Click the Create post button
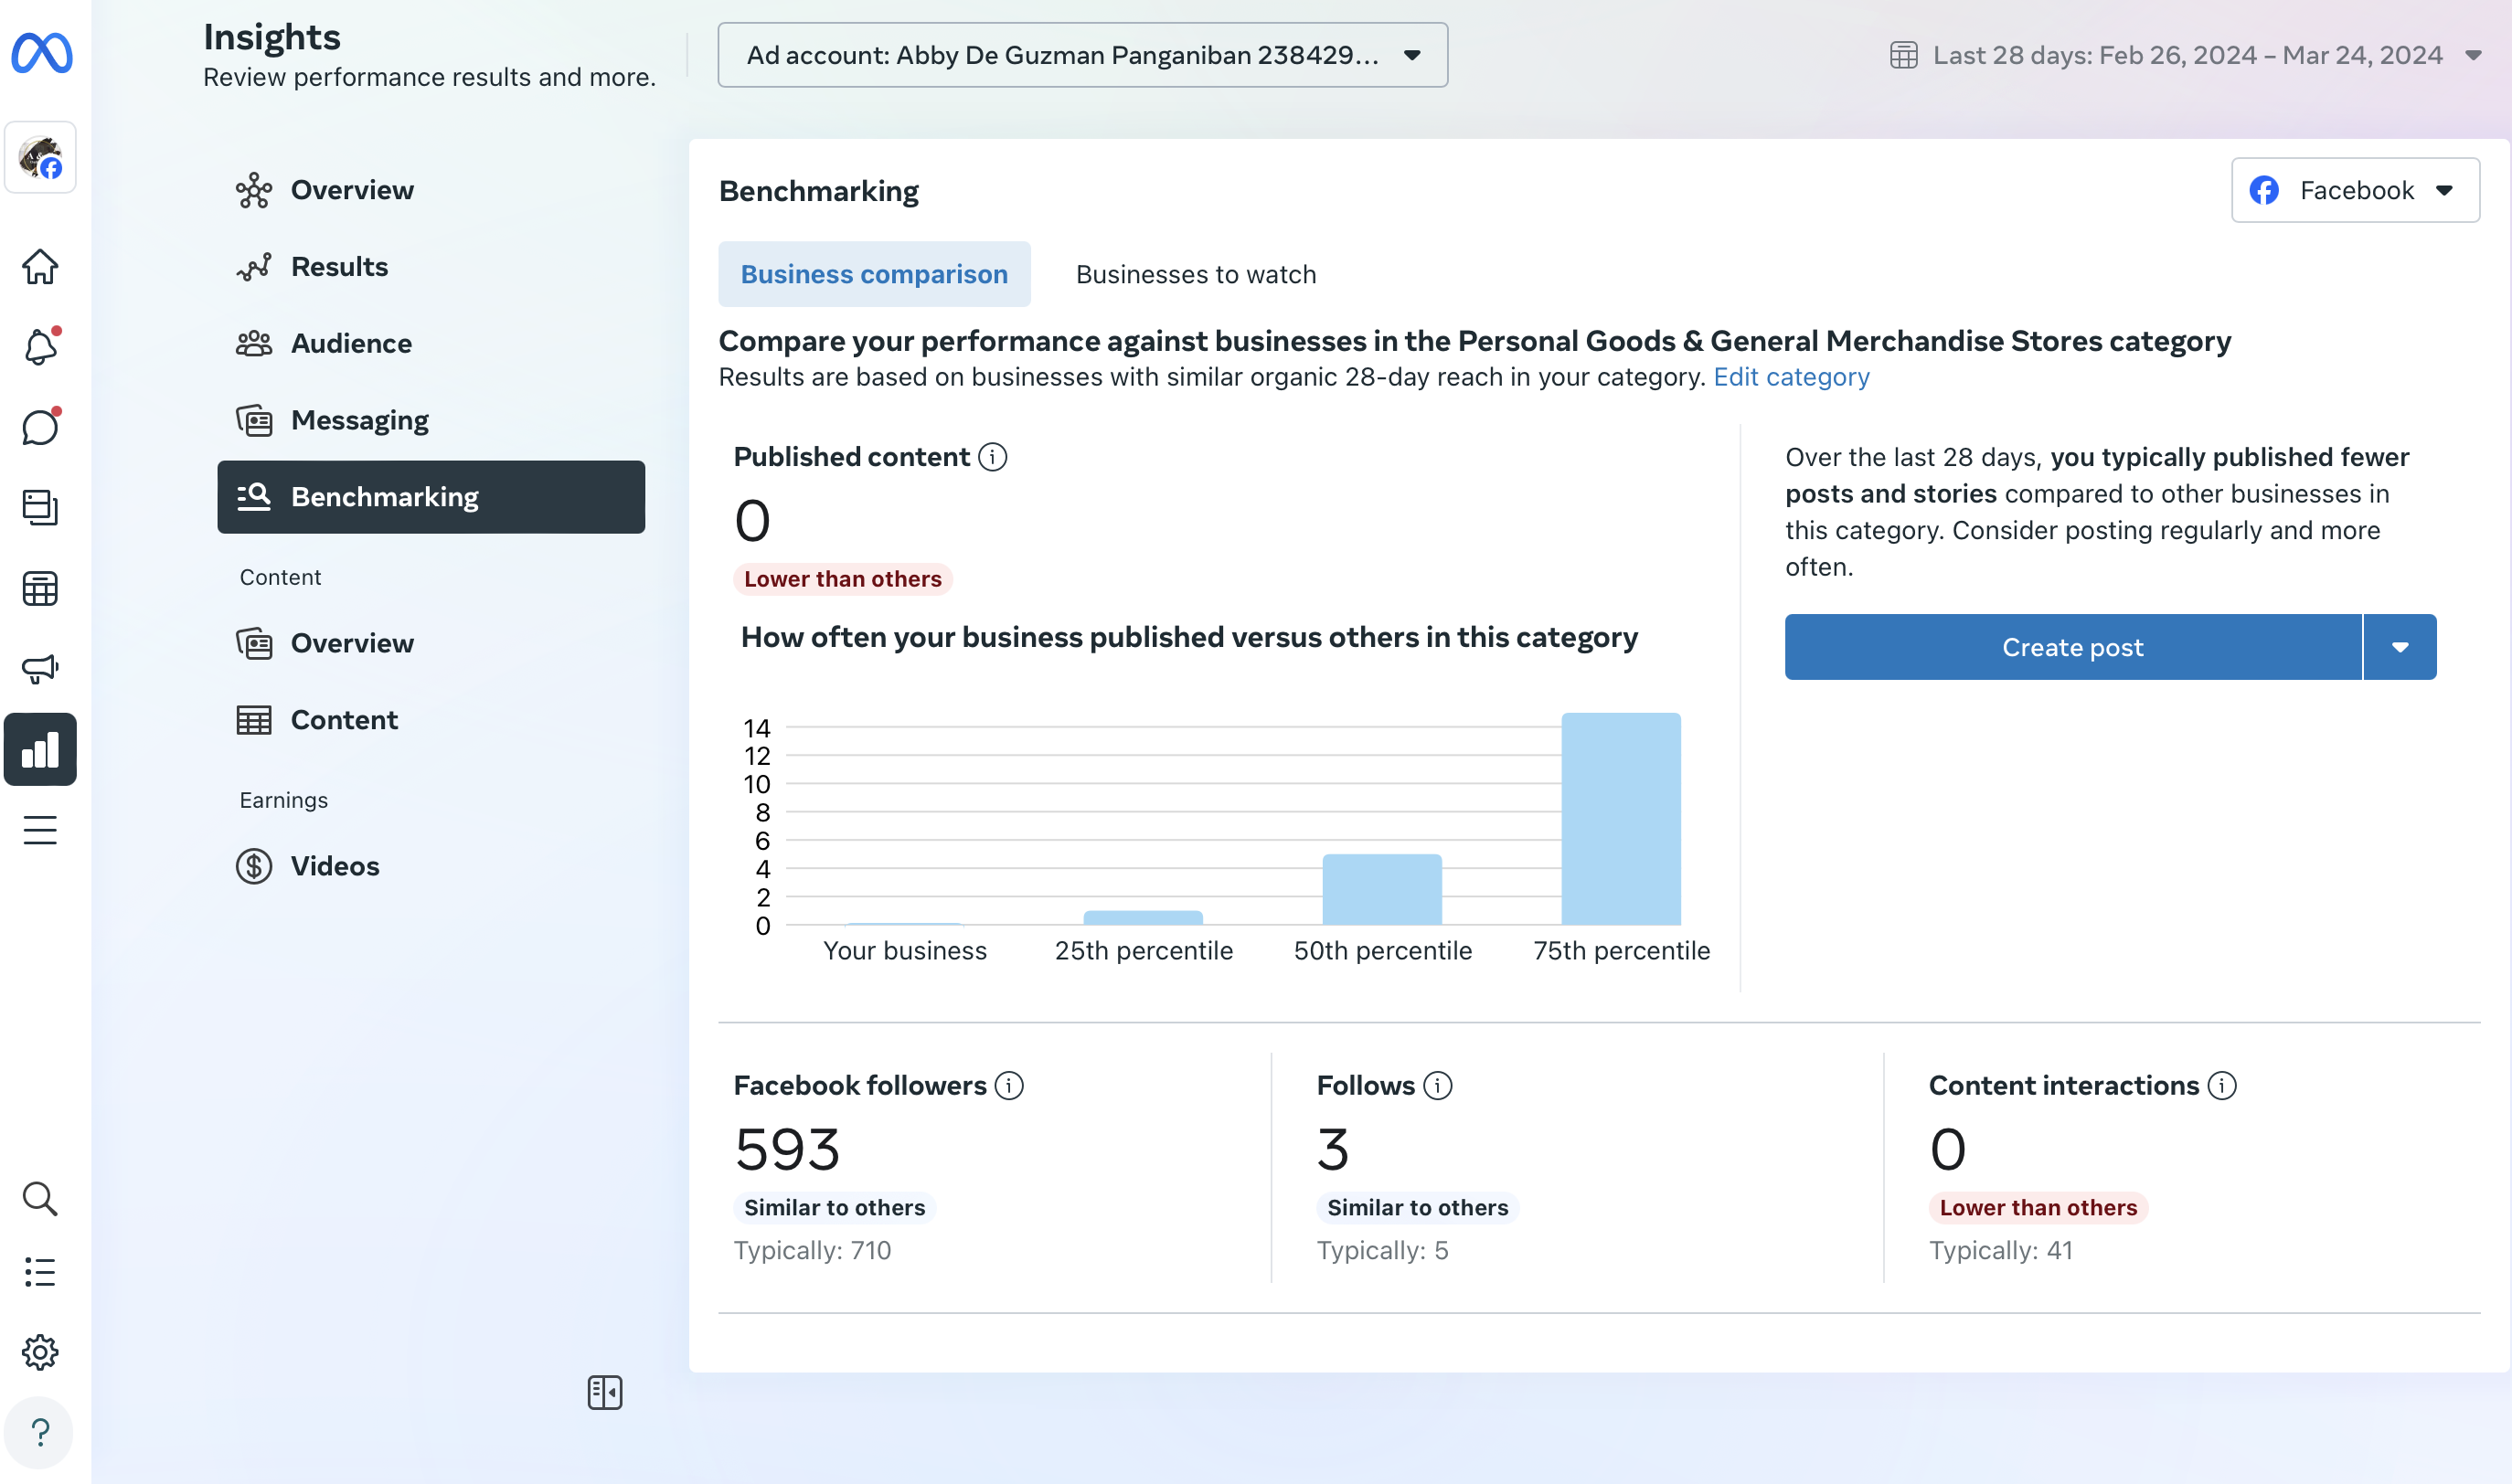 (2071, 647)
